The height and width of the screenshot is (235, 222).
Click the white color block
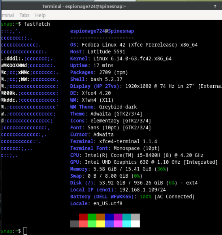coord(135,224)
